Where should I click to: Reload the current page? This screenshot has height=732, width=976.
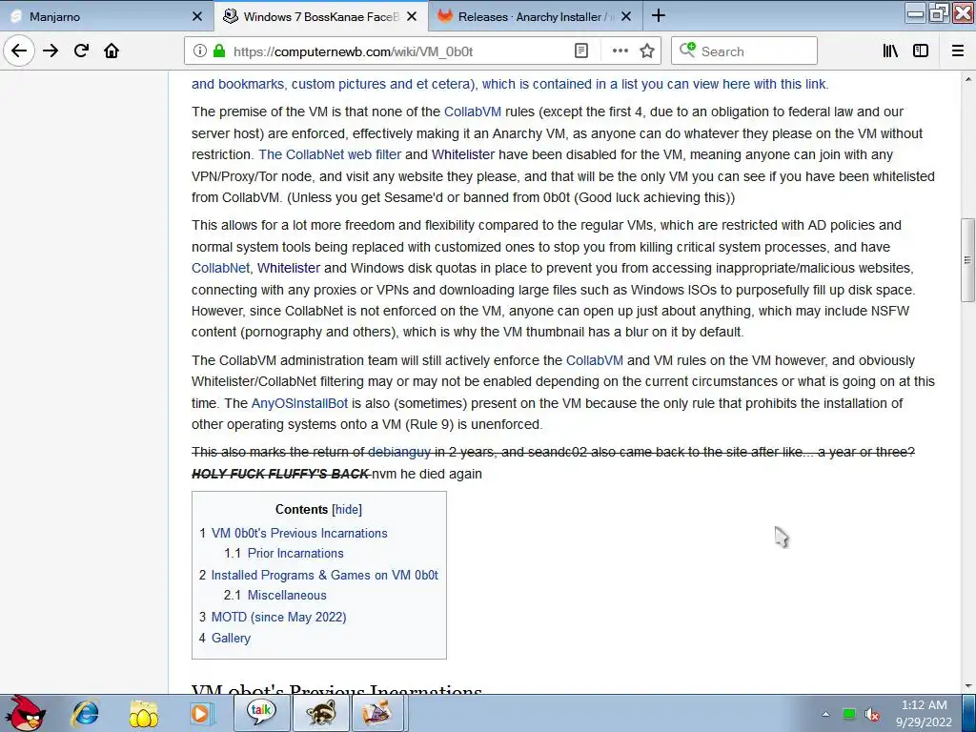click(x=81, y=51)
